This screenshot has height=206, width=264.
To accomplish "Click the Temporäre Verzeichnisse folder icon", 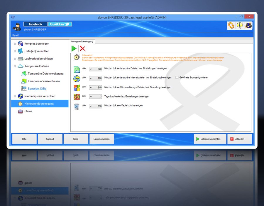I will pyautogui.click(x=24, y=81).
